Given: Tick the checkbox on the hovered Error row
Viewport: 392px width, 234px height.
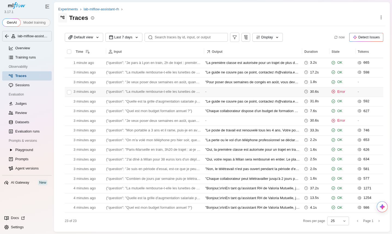Looking at the screenshot, I should (69, 92).
